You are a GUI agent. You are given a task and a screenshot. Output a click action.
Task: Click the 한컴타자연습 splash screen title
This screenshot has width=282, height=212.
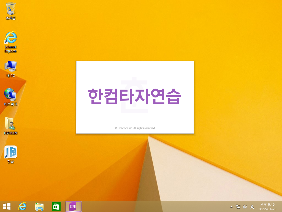click(x=134, y=97)
